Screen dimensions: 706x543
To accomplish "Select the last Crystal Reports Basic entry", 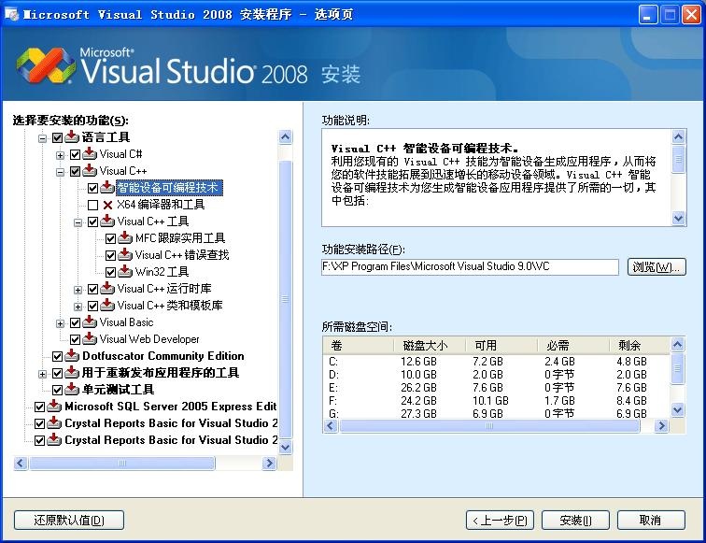I will tap(171, 440).
